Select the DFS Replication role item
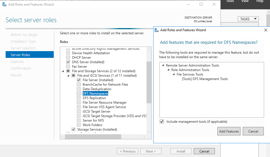270x157 pixels. click(94, 98)
